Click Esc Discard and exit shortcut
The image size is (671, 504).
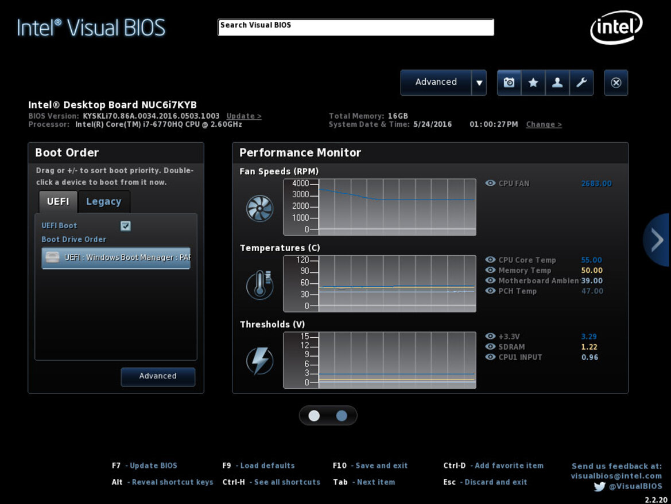click(485, 482)
